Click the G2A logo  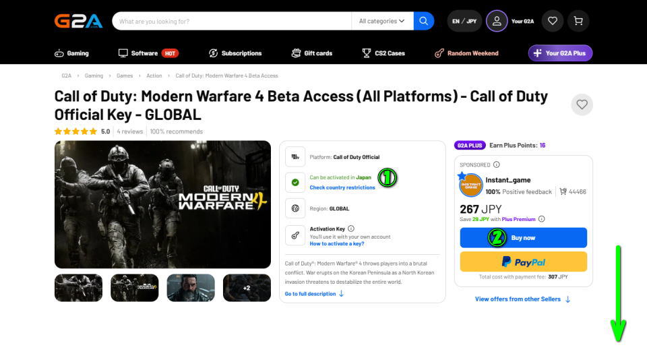point(78,21)
